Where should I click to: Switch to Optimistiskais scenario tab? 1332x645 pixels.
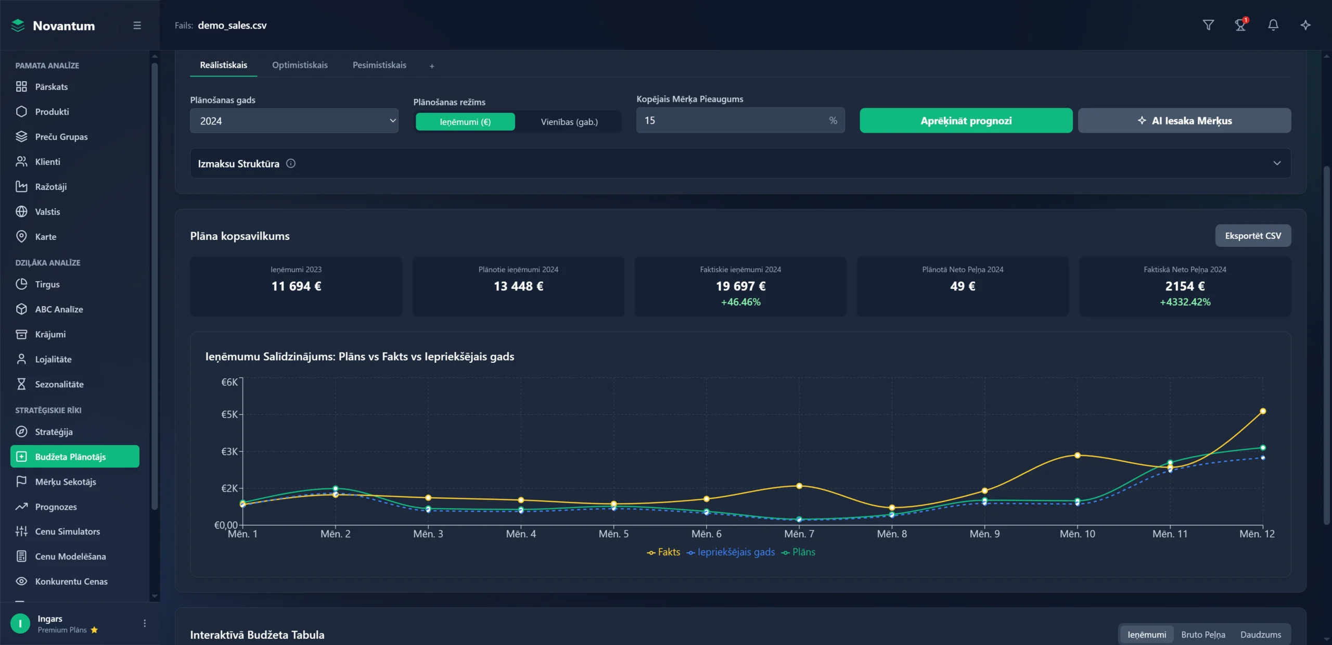[300, 65]
